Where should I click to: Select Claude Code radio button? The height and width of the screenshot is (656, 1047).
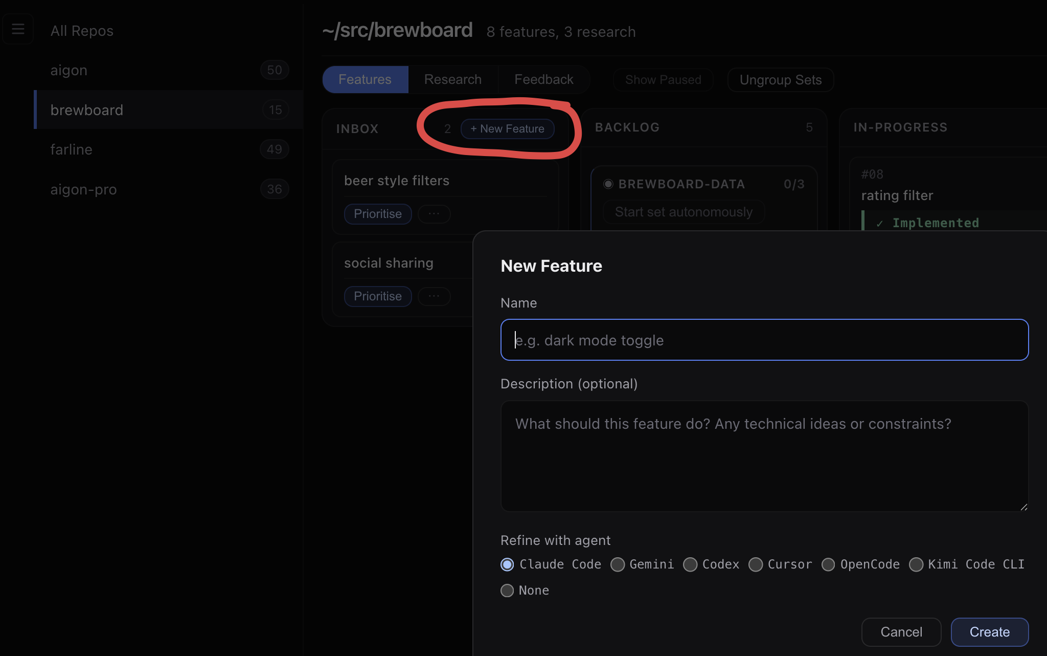[x=507, y=564]
